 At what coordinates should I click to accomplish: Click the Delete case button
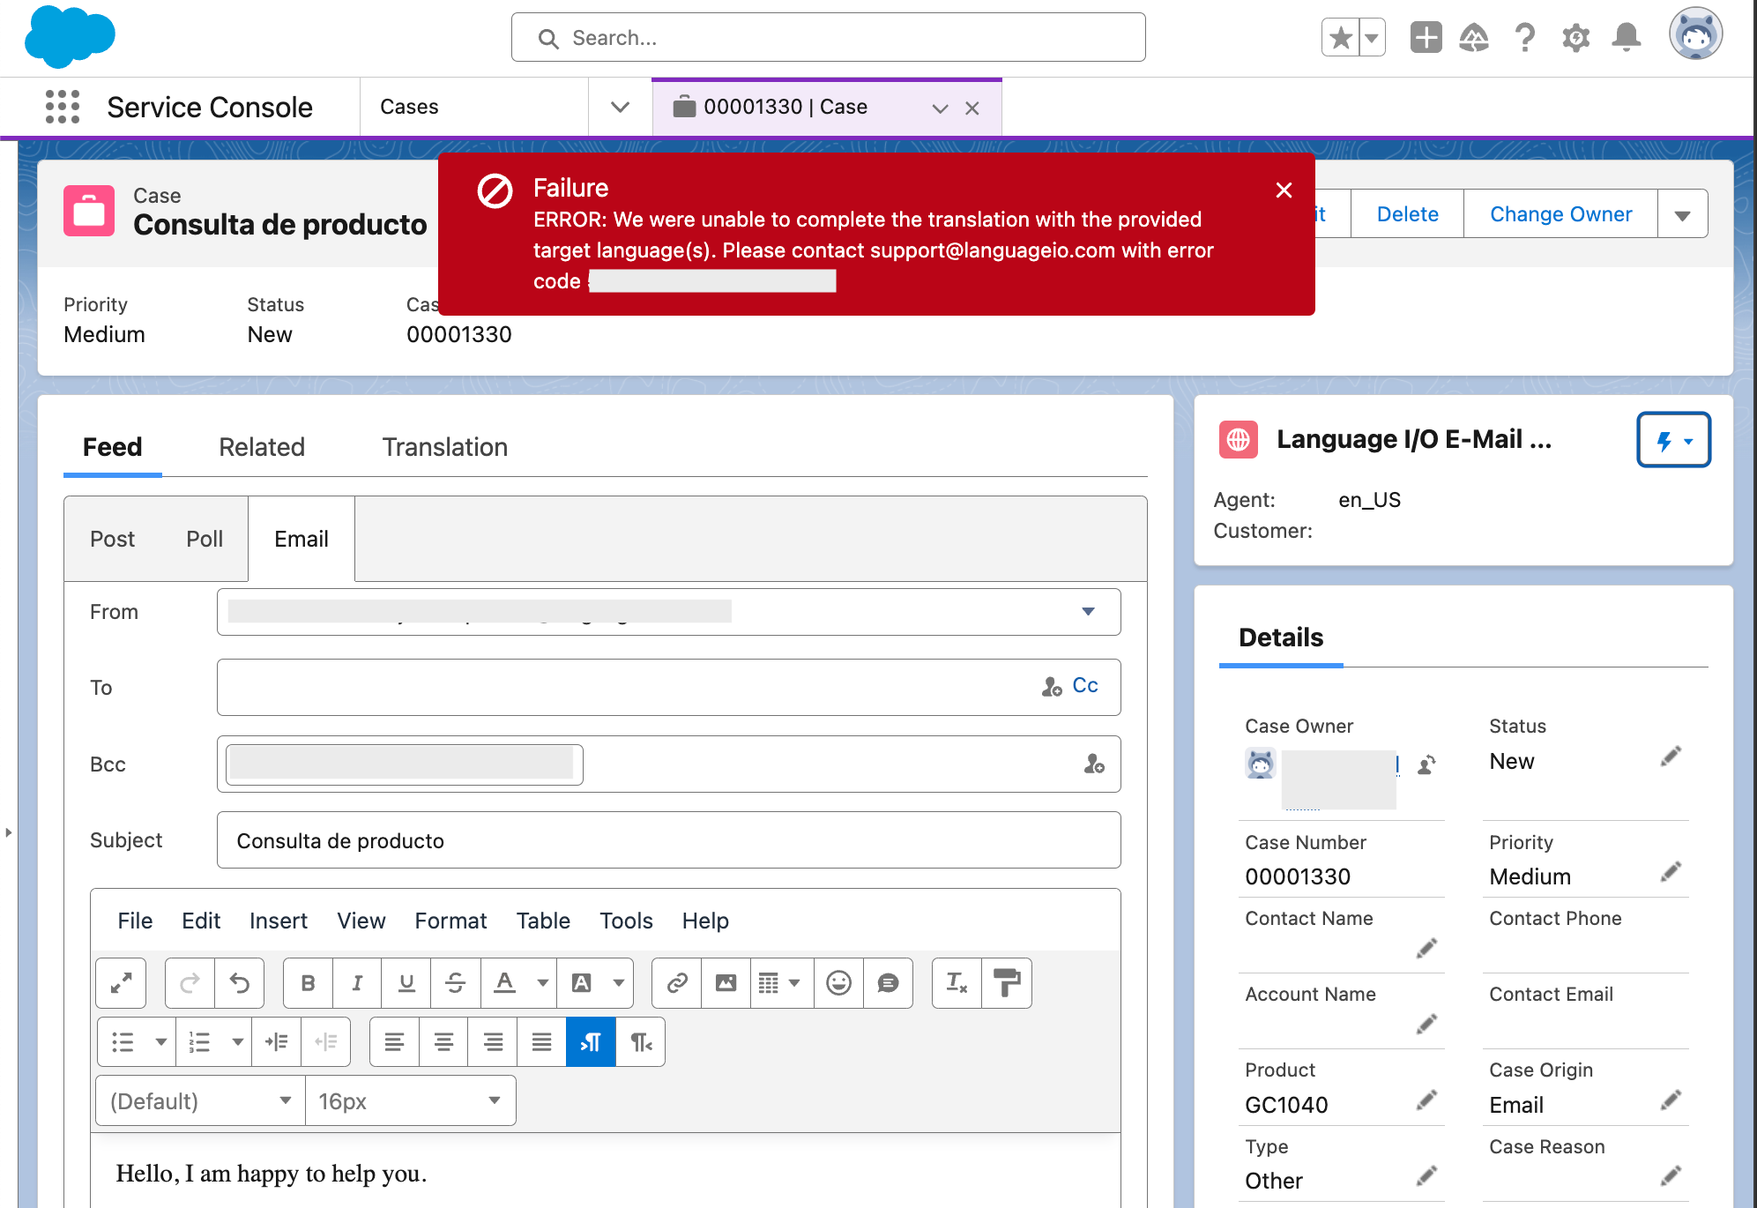(x=1407, y=214)
